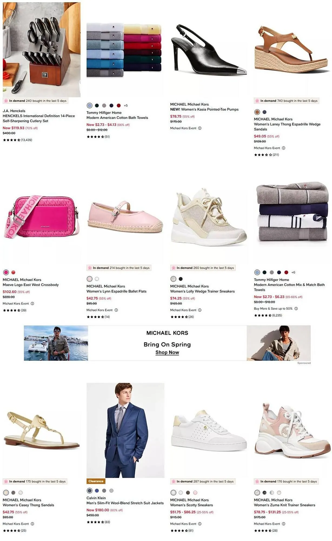Open info icon for Zuma Knit Trainer Sneakers event
This screenshot has width=332, height=541.
(x=284, y=524)
